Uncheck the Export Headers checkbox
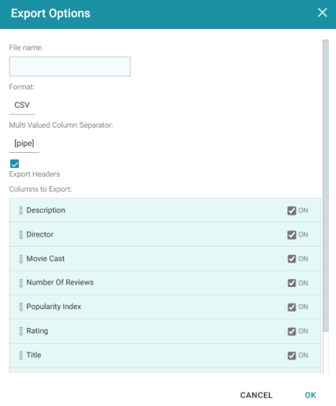The width and height of the screenshot is (336, 406). (15, 164)
